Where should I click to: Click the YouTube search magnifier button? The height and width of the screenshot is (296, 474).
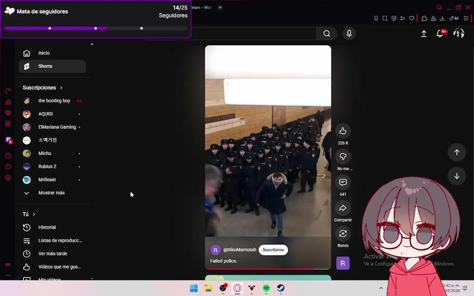click(326, 34)
